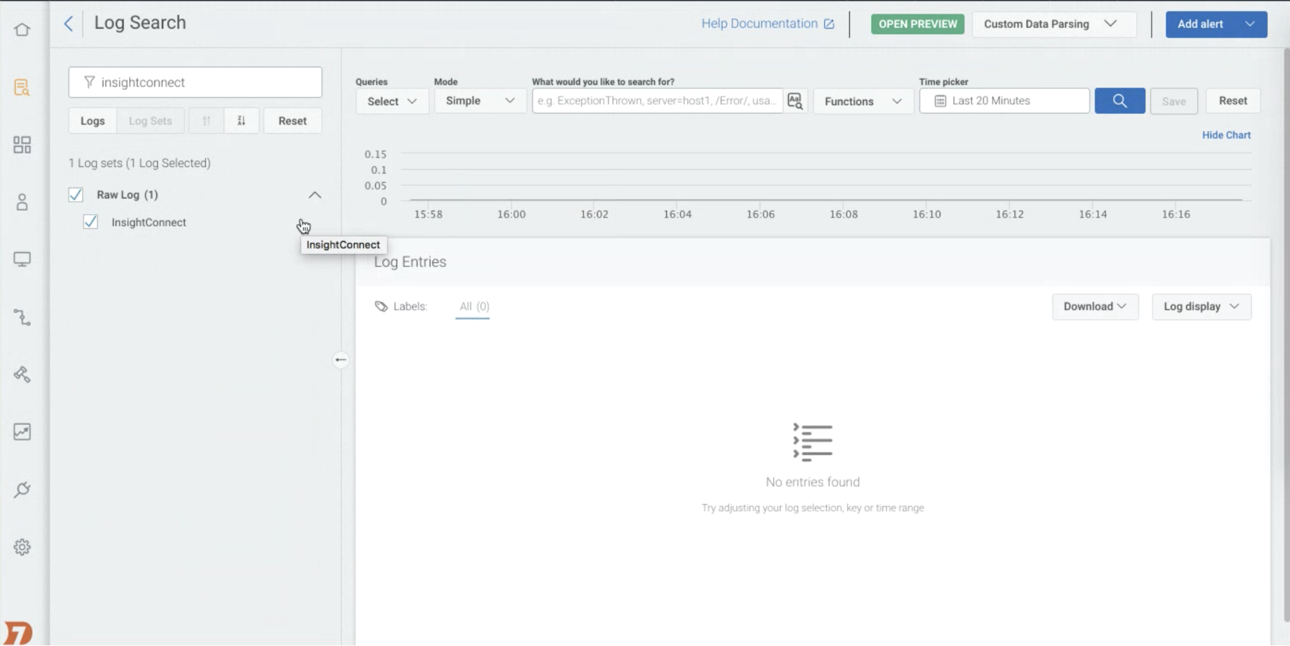The image size is (1290, 646).
Task: Open the Users icon in sidebar
Action: pos(22,202)
